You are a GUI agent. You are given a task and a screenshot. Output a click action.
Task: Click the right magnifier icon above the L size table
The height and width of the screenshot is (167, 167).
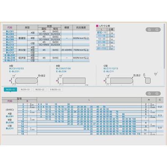tap(157, 94)
